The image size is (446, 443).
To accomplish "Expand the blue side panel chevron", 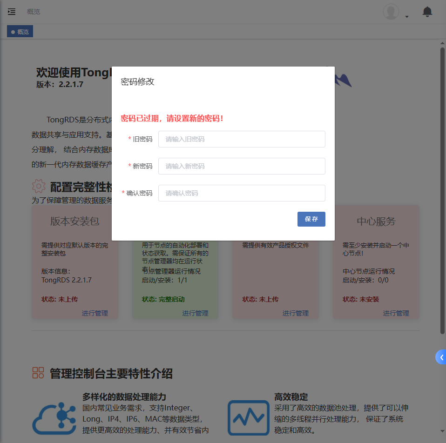I will (441, 357).
